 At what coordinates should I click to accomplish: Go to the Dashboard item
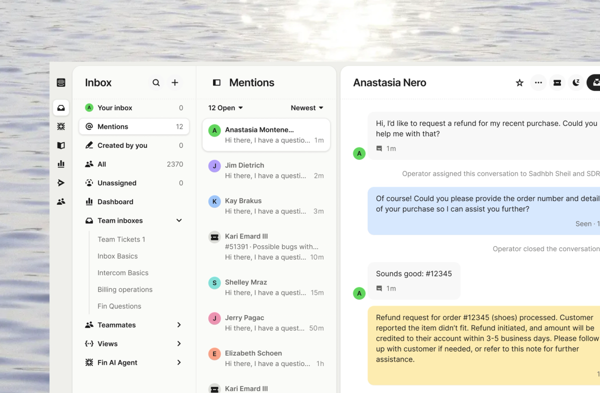pos(134,202)
